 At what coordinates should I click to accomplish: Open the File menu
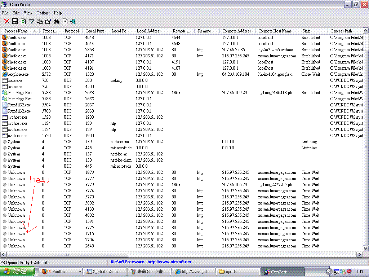(5, 13)
